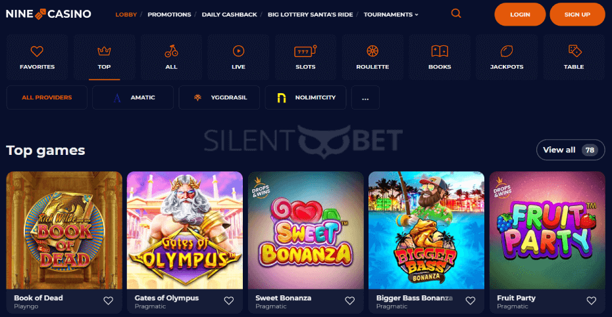Expand the Tournaments dropdown menu

391,14
